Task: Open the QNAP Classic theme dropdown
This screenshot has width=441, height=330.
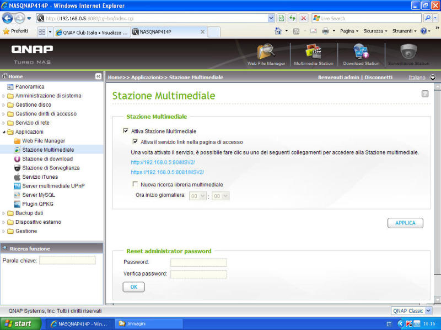Action: pos(412,311)
